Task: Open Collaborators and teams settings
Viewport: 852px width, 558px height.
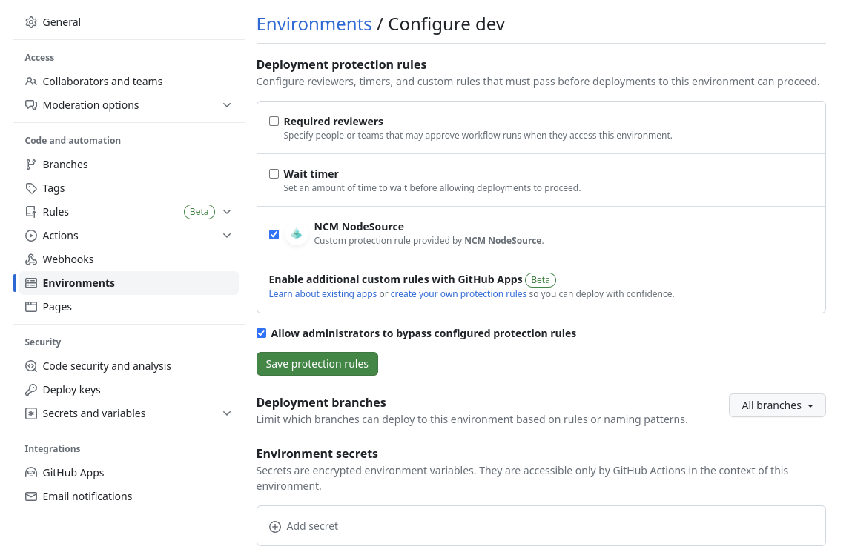Action: pyautogui.click(x=102, y=82)
